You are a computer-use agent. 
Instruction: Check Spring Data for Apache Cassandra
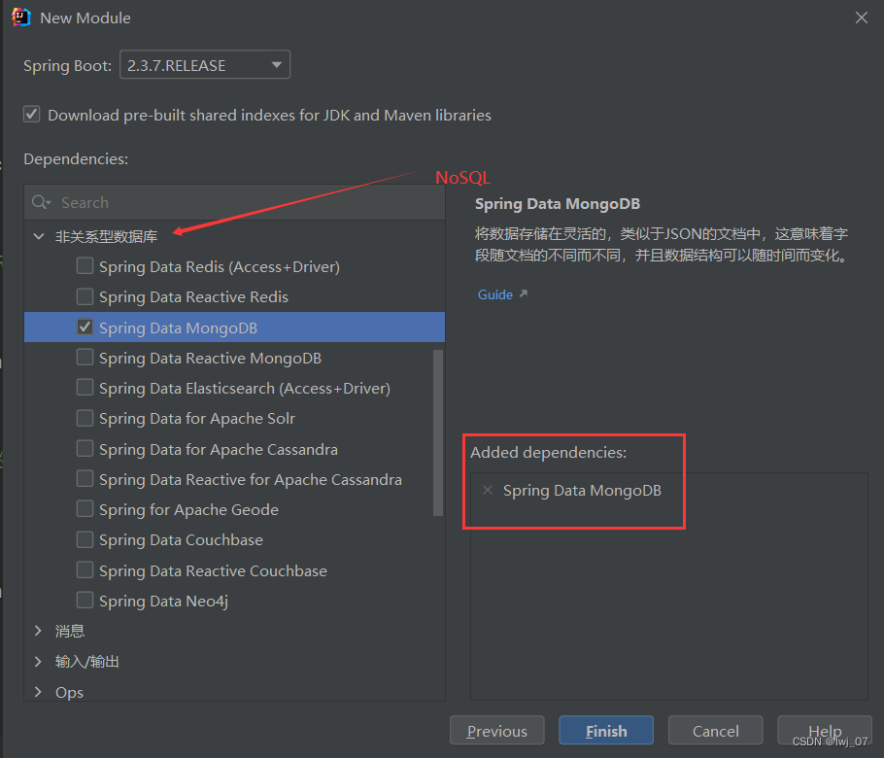coord(85,448)
